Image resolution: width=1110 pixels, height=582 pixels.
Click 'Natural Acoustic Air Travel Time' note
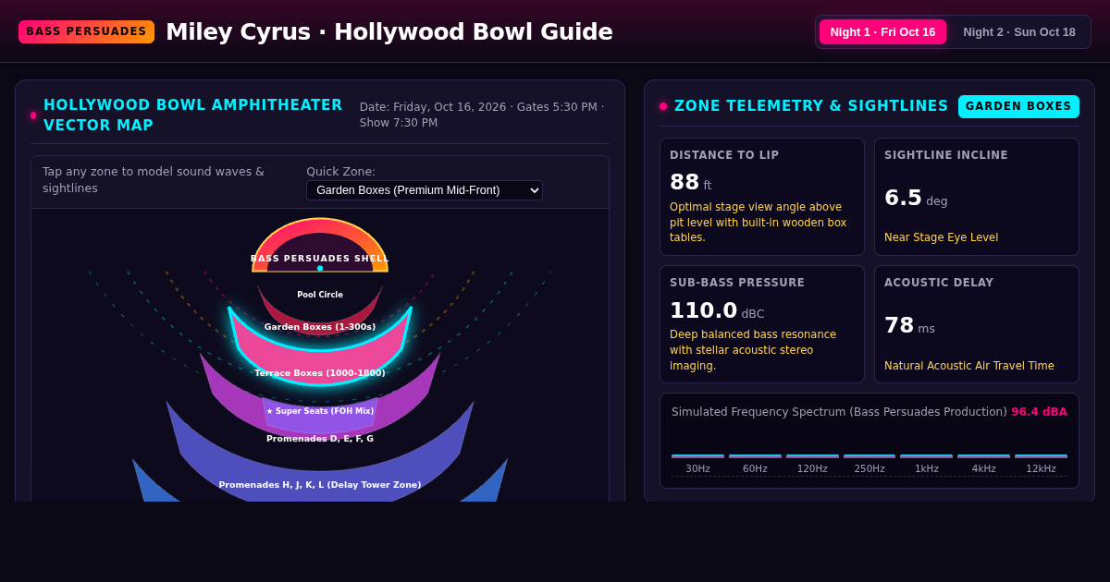[969, 366]
